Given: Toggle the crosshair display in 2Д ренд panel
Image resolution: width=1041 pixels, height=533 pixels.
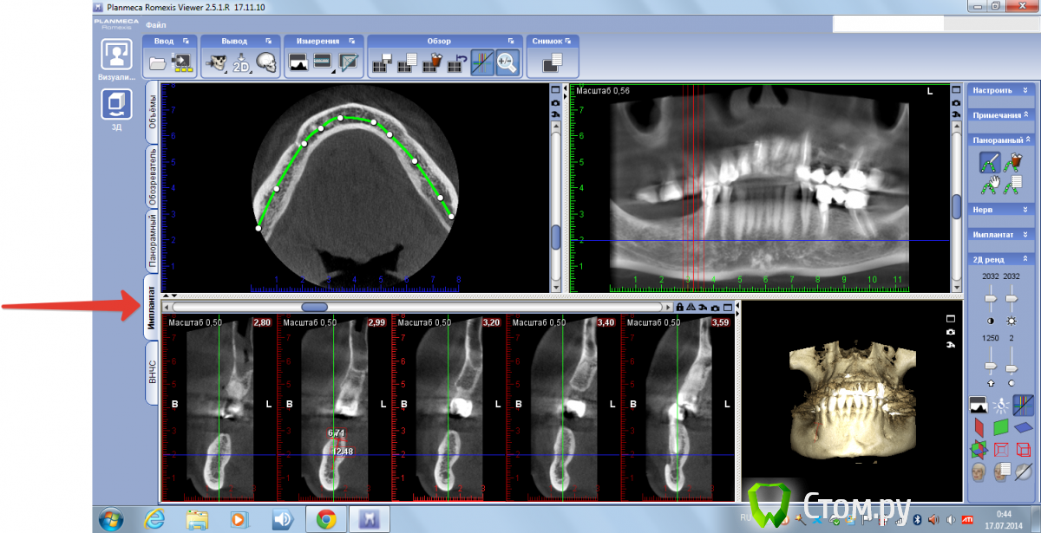Looking at the screenshot, I should [1024, 405].
